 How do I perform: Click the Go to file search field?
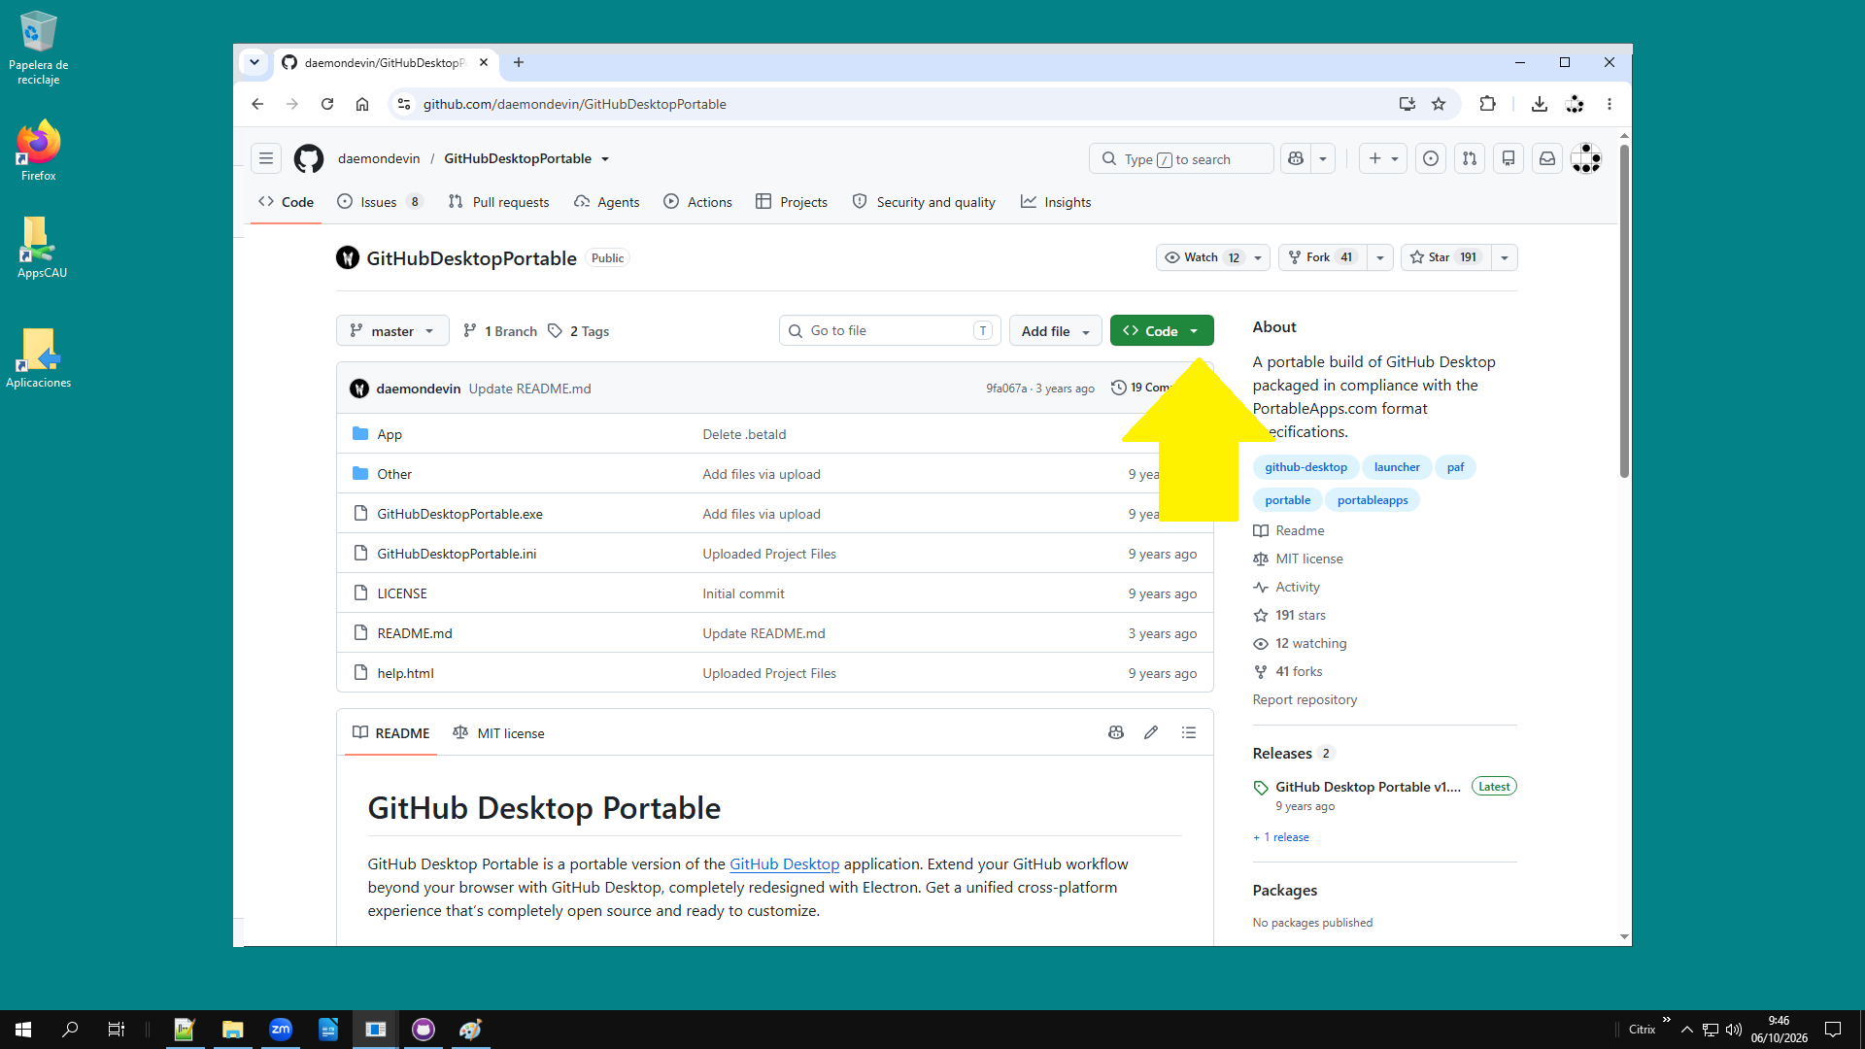pyautogui.click(x=889, y=330)
